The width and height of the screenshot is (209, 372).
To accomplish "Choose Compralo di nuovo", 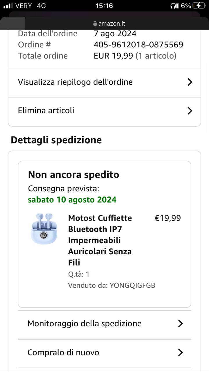I will (x=63, y=353).
